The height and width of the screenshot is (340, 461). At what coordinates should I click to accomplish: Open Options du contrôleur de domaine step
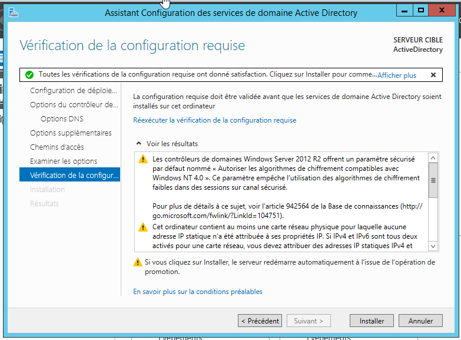pyautogui.click(x=74, y=104)
